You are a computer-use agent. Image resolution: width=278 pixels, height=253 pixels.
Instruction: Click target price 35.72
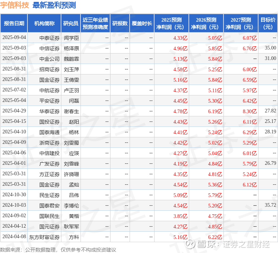pyautogui.click(x=270, y=205)
